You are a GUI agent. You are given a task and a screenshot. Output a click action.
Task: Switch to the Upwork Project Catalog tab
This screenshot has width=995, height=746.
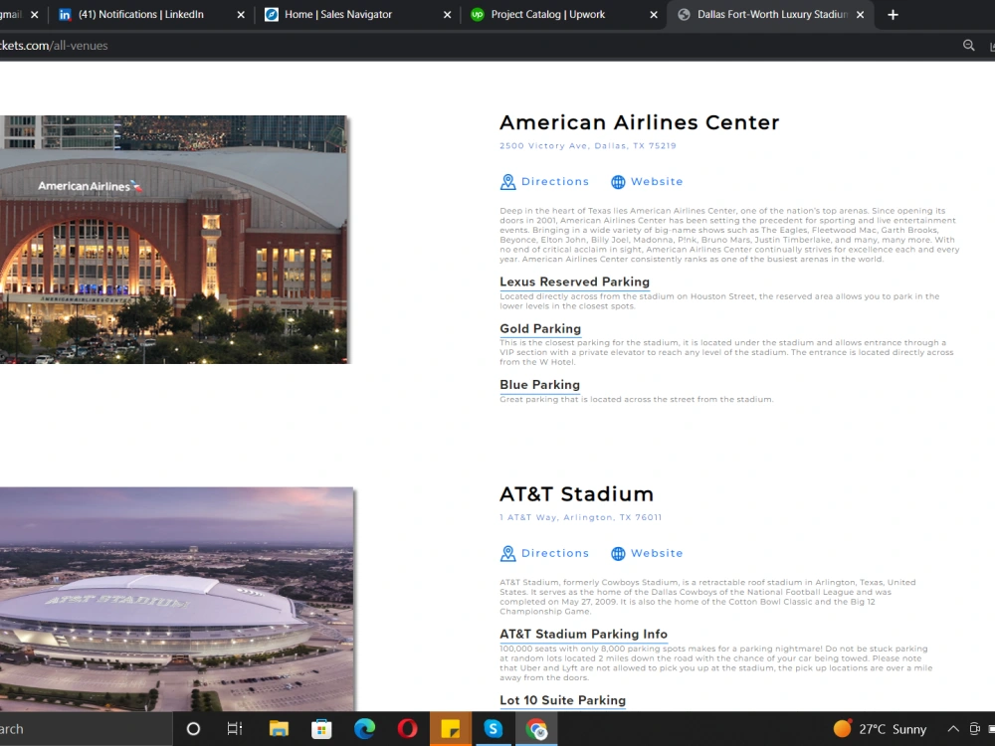click(x=561, y=15)
